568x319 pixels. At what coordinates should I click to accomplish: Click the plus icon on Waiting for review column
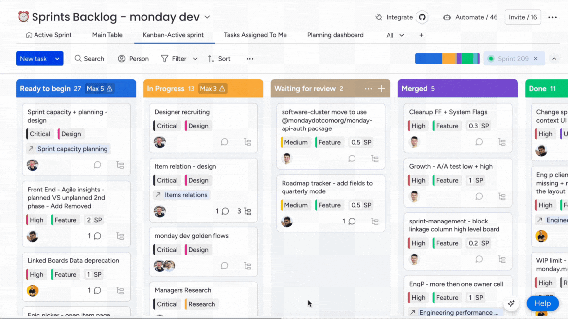click(382, 88)
